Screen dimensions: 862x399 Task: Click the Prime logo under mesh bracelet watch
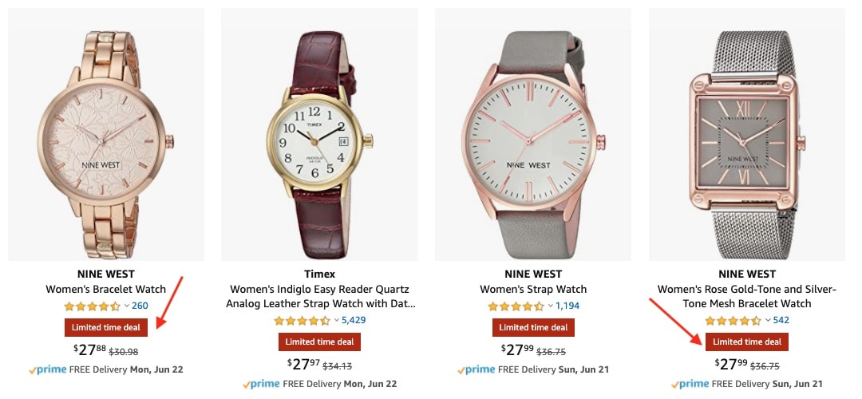pyautogui.click(x=690, y=384)
